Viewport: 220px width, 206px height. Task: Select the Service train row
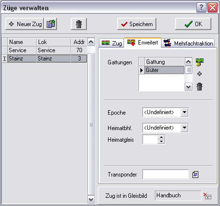click(47, 50)
